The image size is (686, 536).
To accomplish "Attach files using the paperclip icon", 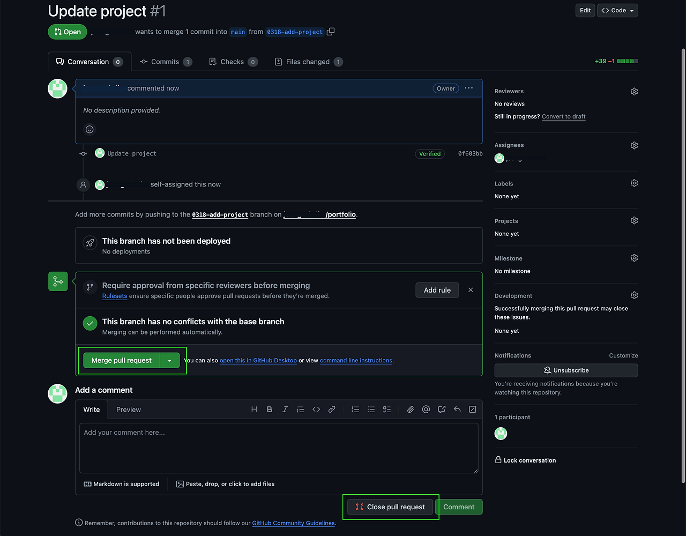I will point(410,409).
